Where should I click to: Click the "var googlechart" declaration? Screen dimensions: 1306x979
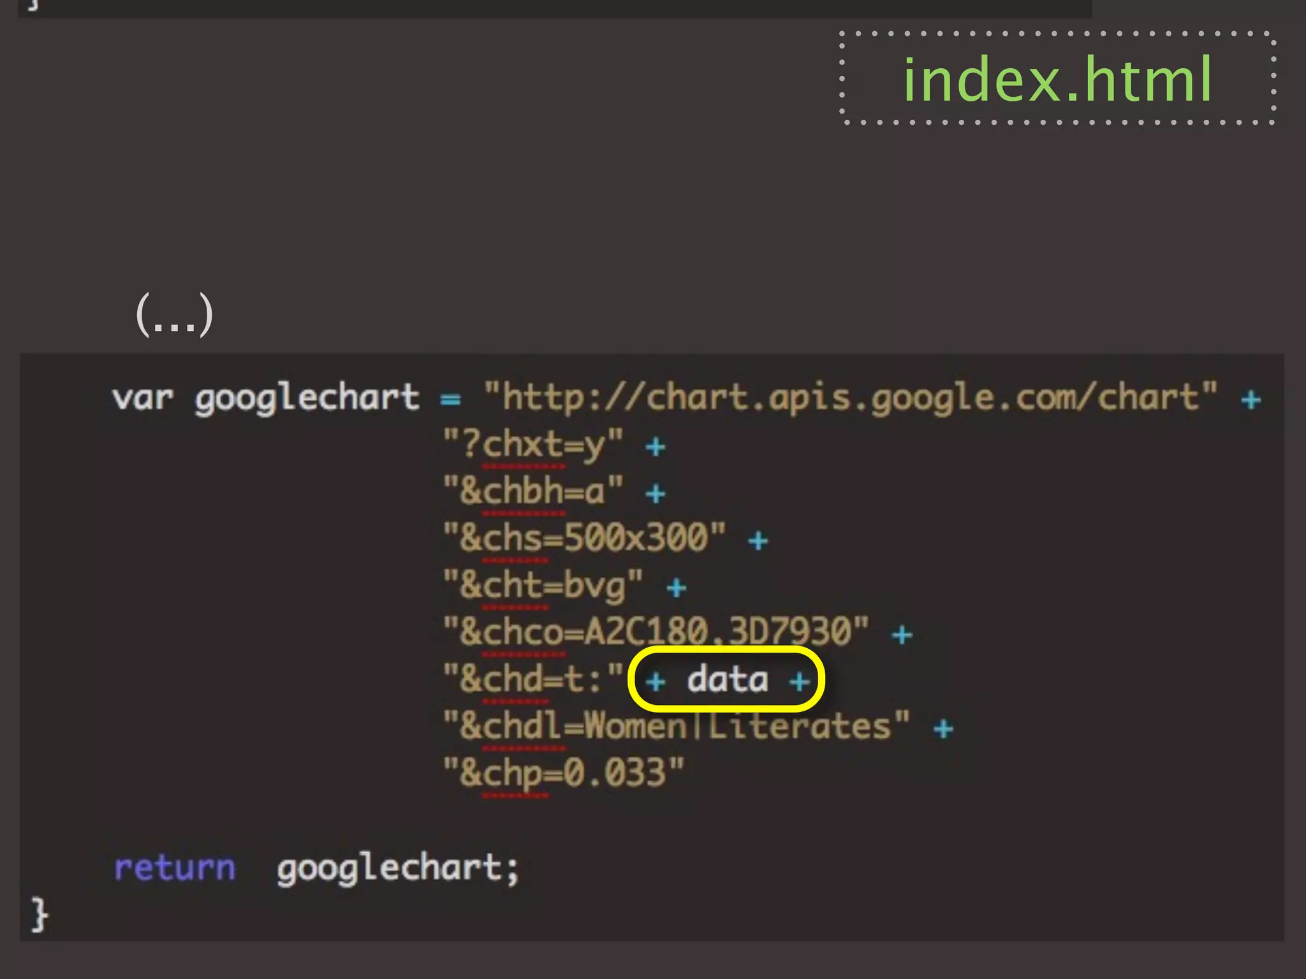(265, 399)
